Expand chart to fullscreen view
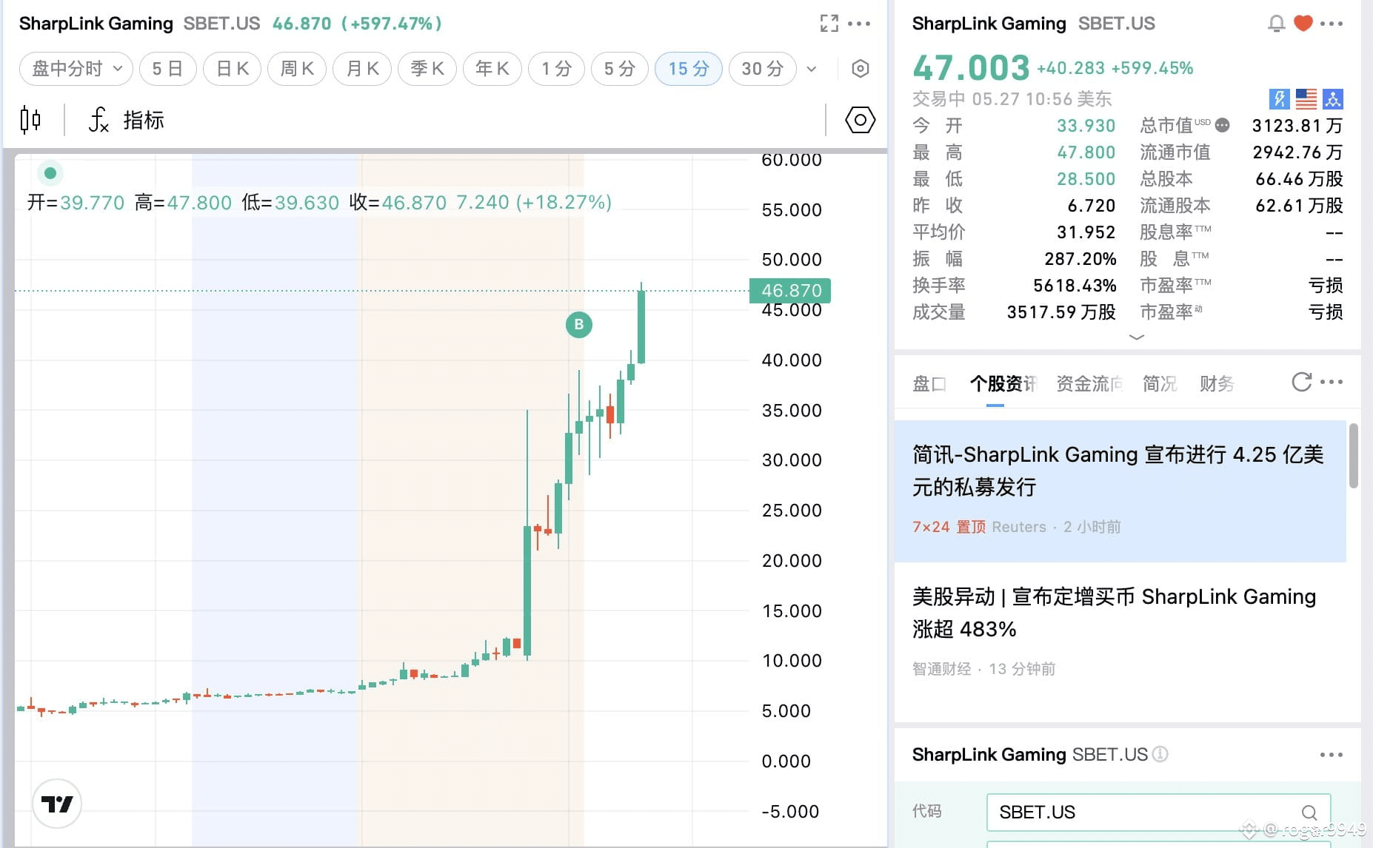Image resolution: width=1373 pixels, height=848 pixels. 829,24
